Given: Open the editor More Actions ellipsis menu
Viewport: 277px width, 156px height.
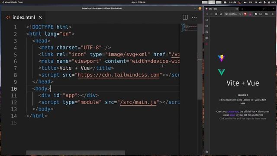Looking at the screenshot, I should (x=194, y=17).
